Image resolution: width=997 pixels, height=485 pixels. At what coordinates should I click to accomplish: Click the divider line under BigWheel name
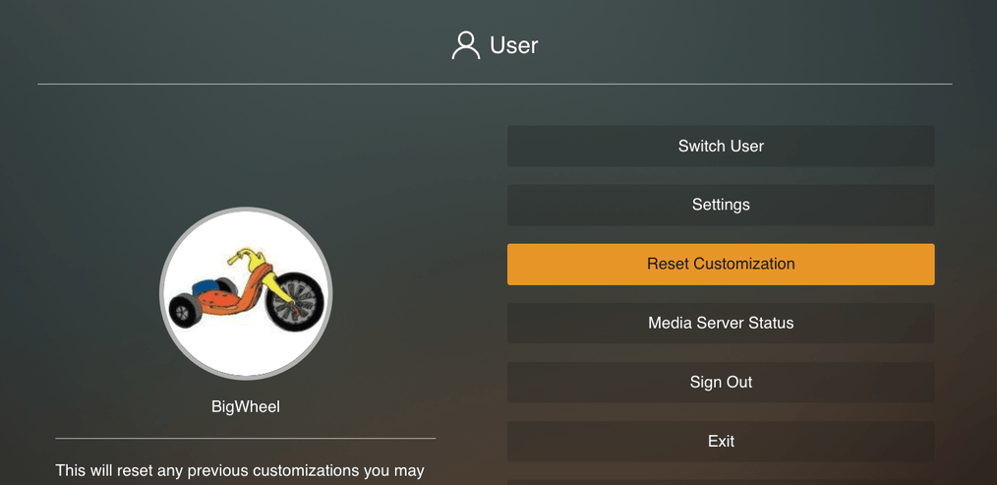[x=246, y=438]
